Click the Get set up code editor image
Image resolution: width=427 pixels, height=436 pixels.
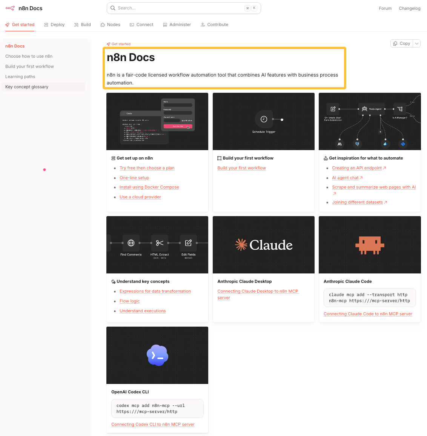157,121
